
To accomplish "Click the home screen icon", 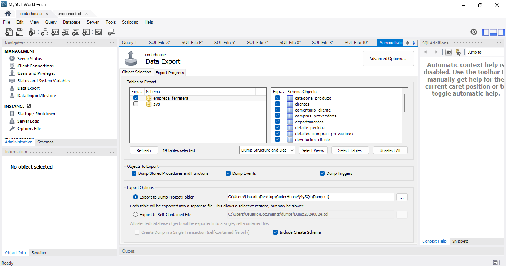I will pos(8,14).
